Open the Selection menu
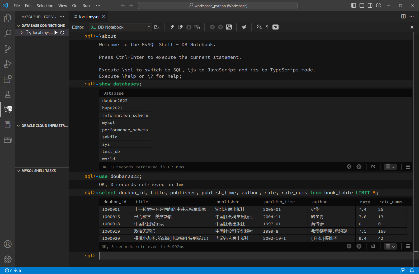 [x=45, y=6]
